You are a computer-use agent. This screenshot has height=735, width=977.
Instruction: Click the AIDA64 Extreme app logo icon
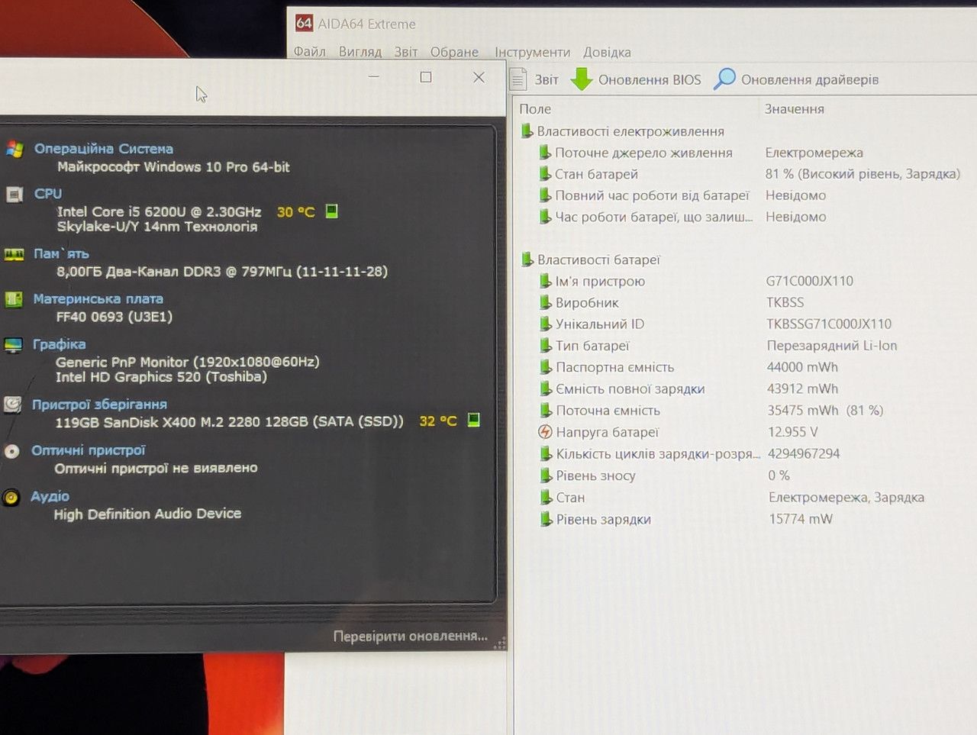(x=304, y=23)
